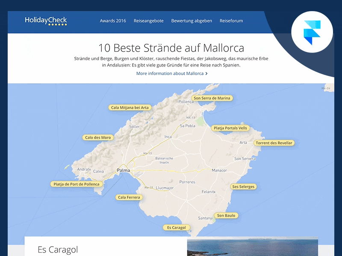Select the Es Caragol map label
Image resolution: width=342 pixels, height=256 pixels.
(177, 227)
